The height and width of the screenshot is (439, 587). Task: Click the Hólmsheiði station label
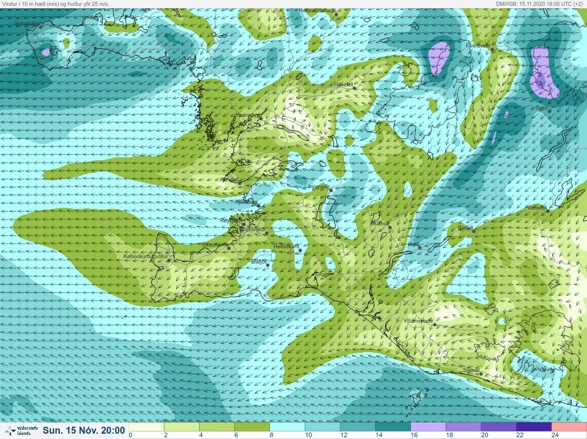252,229
